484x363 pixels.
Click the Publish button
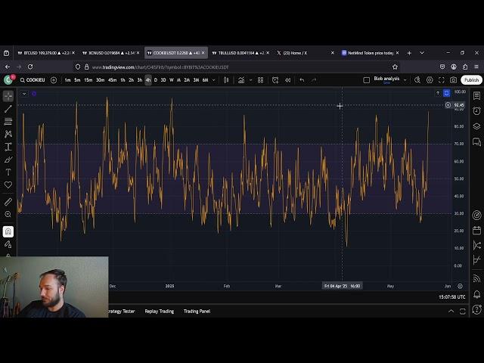471,80
